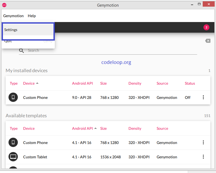
Task: Click the magnifying glass search icon
Action: click(x=21, y=51)
